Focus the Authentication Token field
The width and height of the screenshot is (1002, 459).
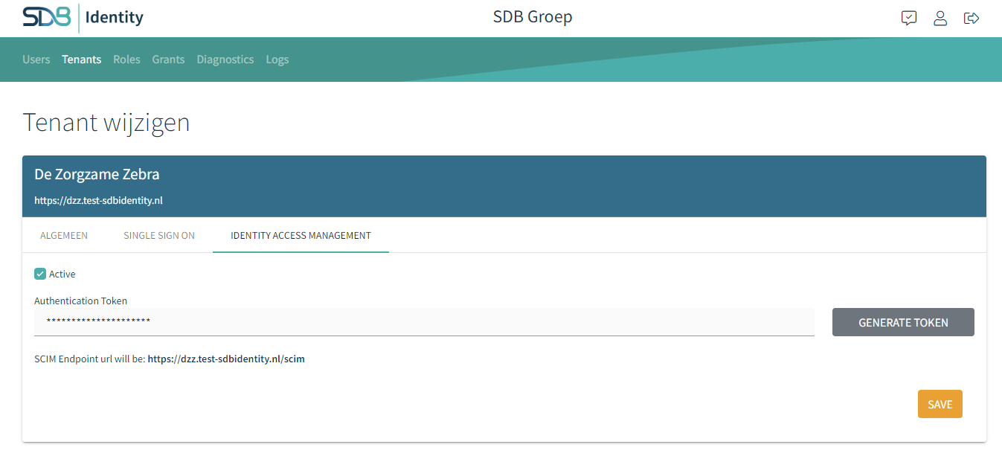click(424, 322)
